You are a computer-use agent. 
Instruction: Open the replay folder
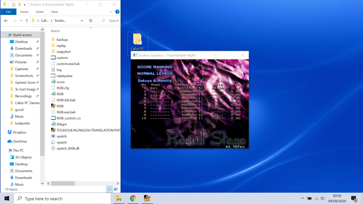61,46
